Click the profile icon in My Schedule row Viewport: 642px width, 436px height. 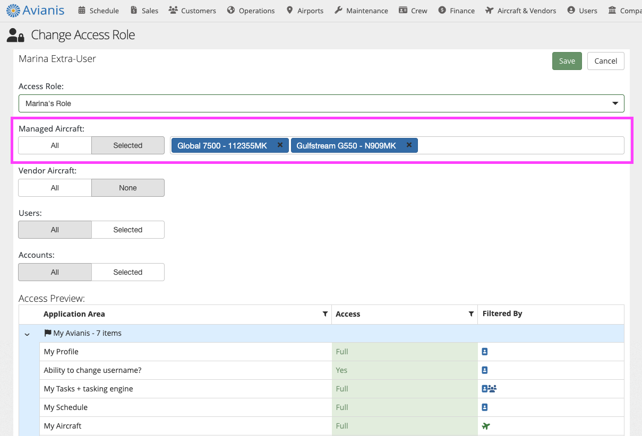(484, 407)
